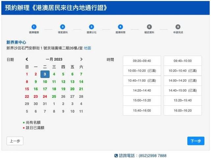Click step 5 circle 確認資料
This screenshot has width=211, height=160.
(x=149, y=27)
